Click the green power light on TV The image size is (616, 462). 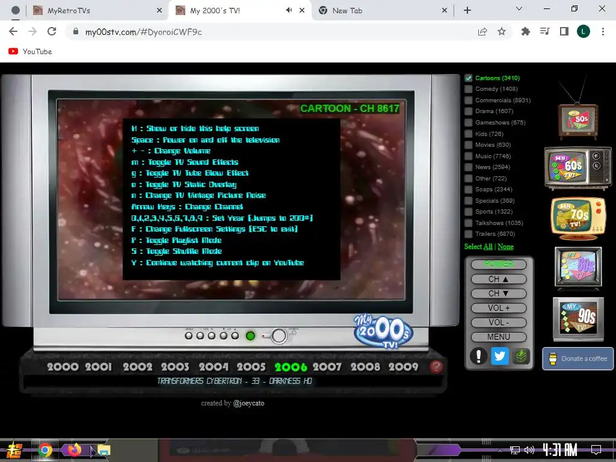[x=250, y=336]
